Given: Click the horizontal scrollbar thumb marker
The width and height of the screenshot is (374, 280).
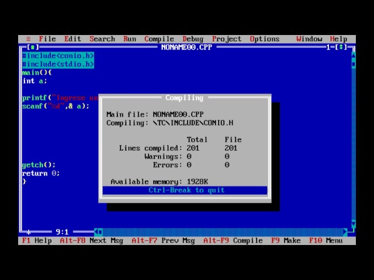Looking at the screenshot, I should coord(101,232).
